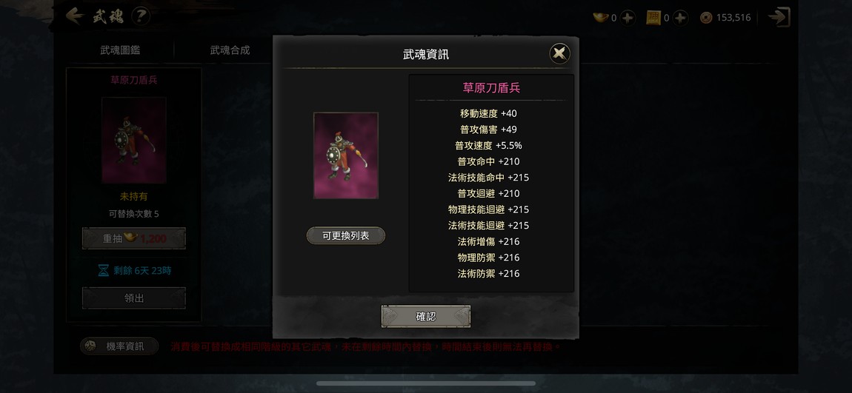Image resolution: width=852 pixels, height=393 pixels.
Task: Click the hourglass remaining time icon
Action: [x=103, y=270]
